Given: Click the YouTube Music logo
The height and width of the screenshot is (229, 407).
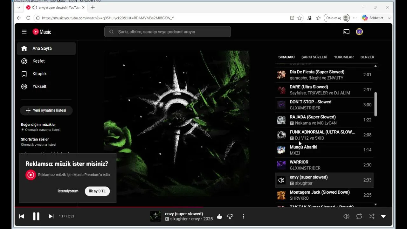Looking at the screenshot, I should click(42, 32).
